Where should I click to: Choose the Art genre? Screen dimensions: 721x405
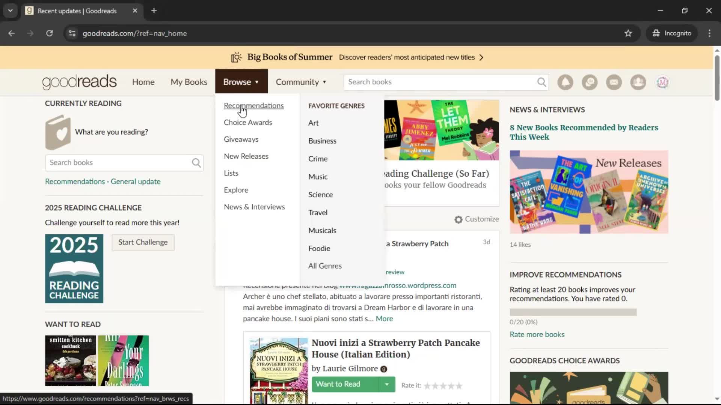point(313,123)
